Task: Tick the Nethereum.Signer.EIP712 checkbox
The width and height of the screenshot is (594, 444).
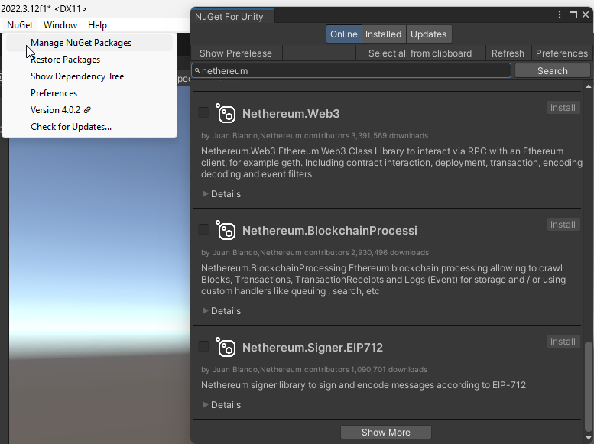Action: pyautogui.click(x=203, y=347)
